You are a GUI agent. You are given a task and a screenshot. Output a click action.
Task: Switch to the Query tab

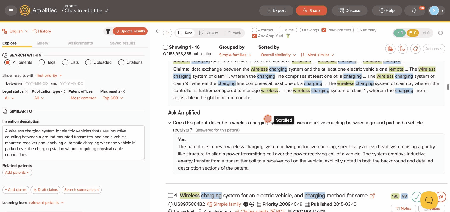(42, 43)
